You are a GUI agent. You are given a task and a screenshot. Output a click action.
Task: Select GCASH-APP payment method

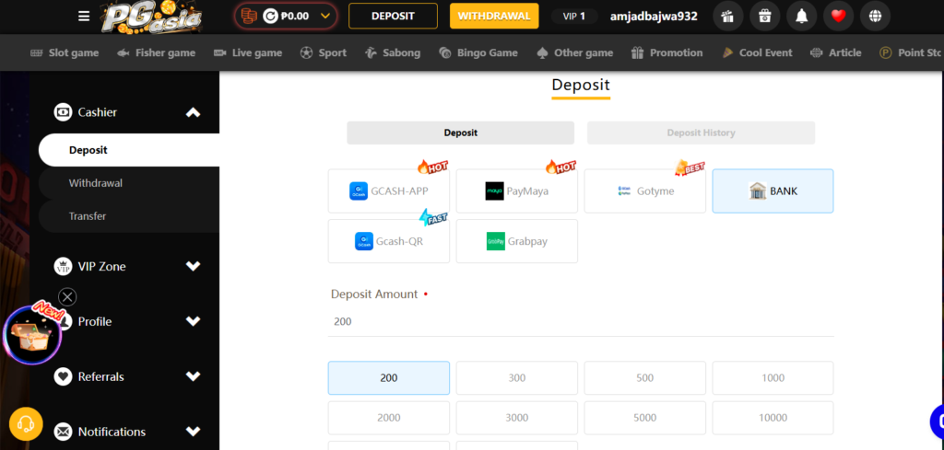pyautogui.click(x=389, y=191)
